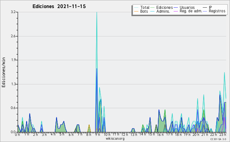230x142 pixels.
Task: Click the '15 h' hour label
Action: (x=151, y=134)
